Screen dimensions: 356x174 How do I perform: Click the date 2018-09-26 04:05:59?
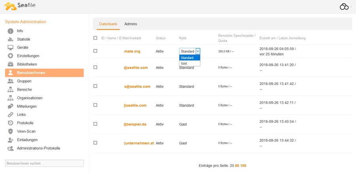point(278,49)
